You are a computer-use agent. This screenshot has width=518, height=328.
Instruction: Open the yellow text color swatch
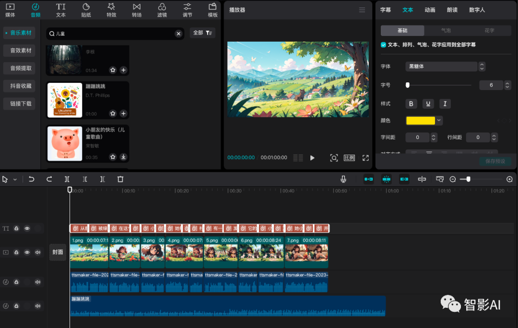coord(420,120)
